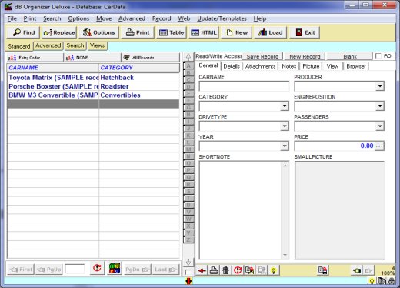Click the PgDn button
The image size is (400, 288).
click(137, 270)
